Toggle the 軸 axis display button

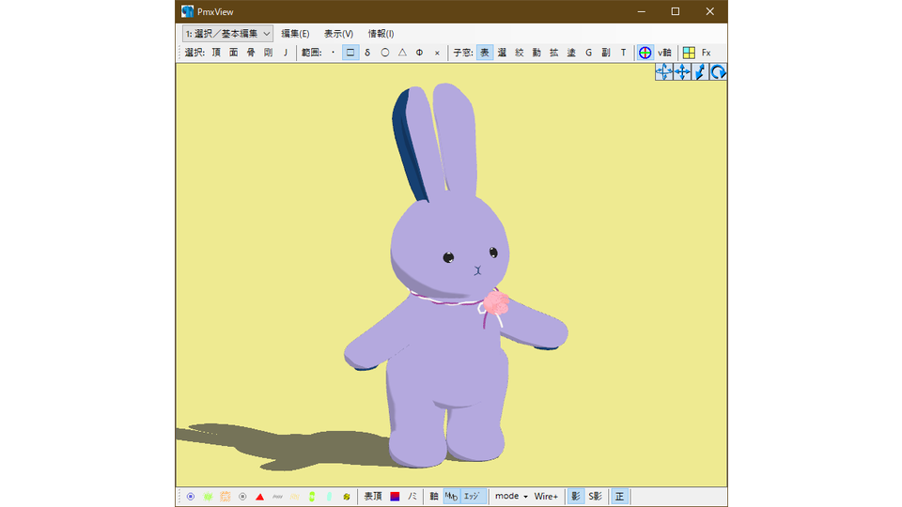point(434,496)
